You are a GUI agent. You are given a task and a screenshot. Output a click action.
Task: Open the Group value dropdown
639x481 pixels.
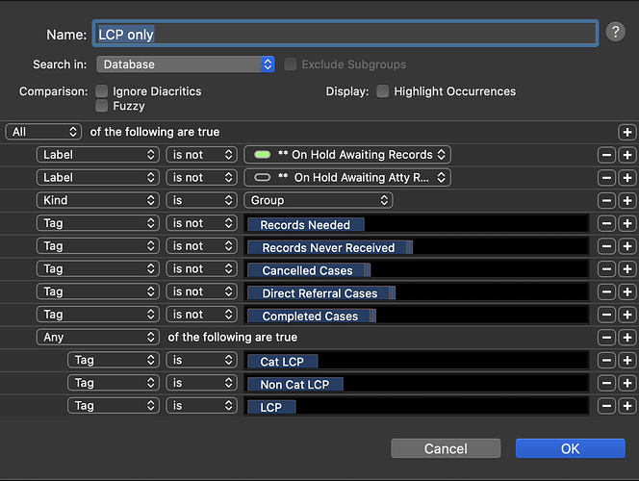tap(319, 200)
